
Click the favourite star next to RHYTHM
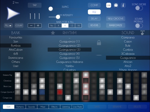pyautogui.click(x=53, y=33)
